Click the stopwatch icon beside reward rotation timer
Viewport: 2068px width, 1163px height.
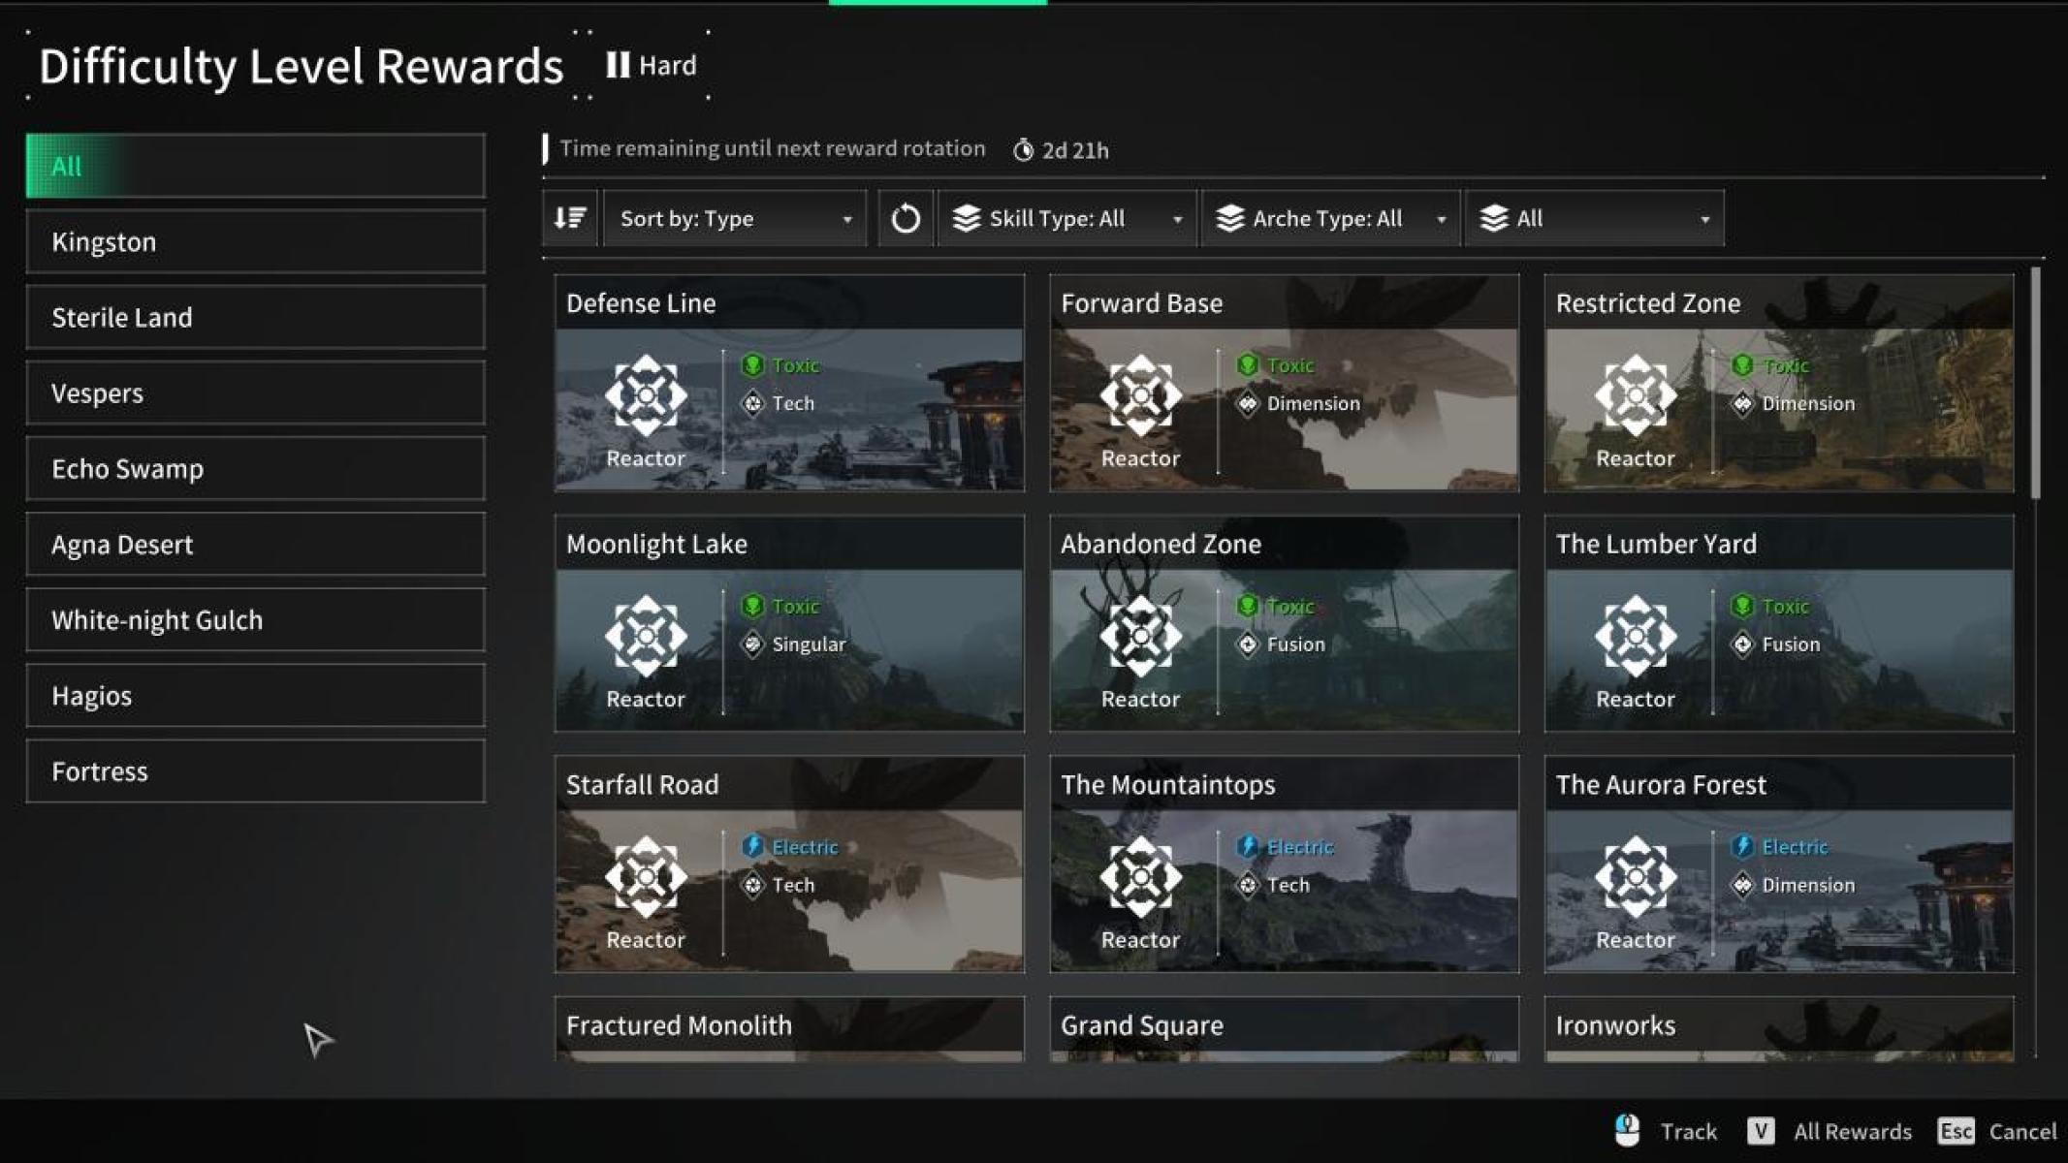click(1023, 149)
